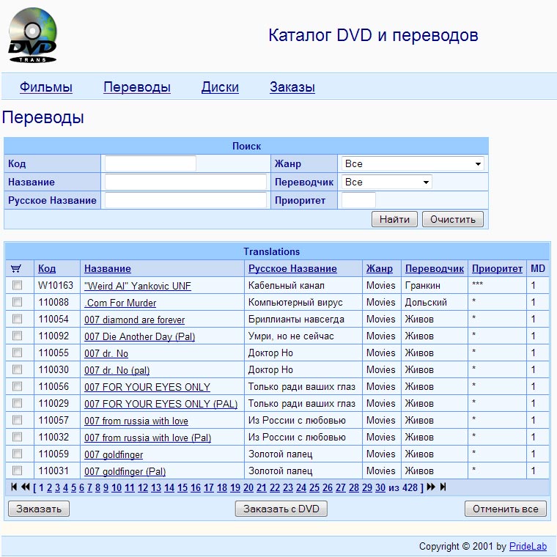557x557 pixels.
Task: Open the Переводчик dropdown
Action: click(386, 182)
